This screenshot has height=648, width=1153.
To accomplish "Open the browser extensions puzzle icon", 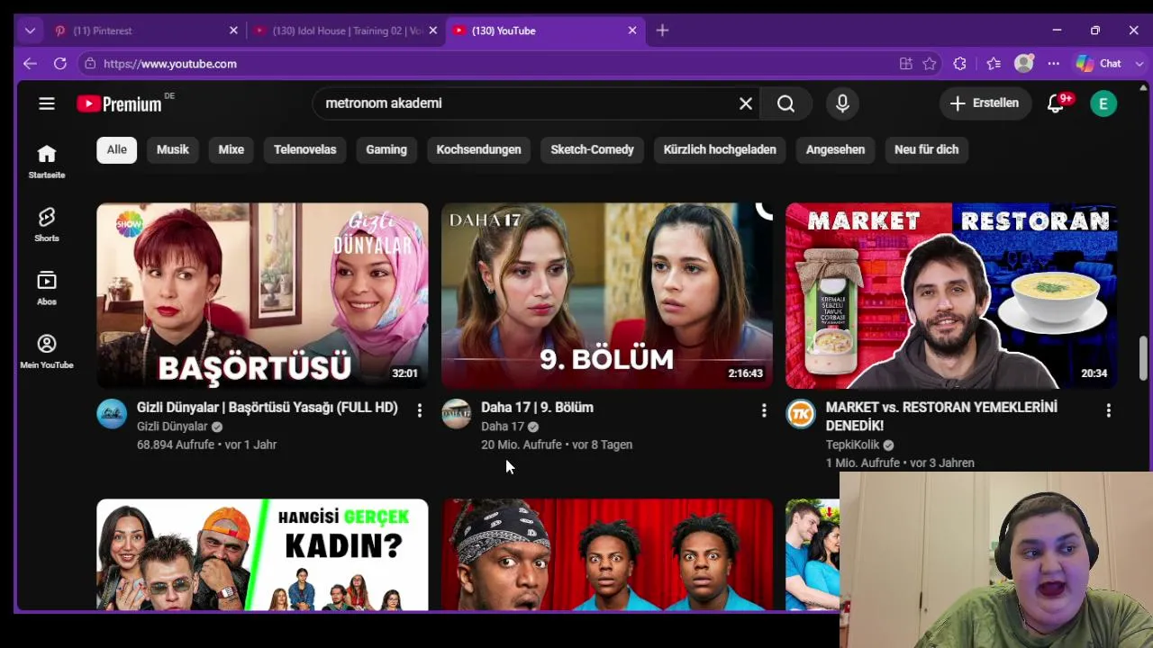I will click(959, 64).
